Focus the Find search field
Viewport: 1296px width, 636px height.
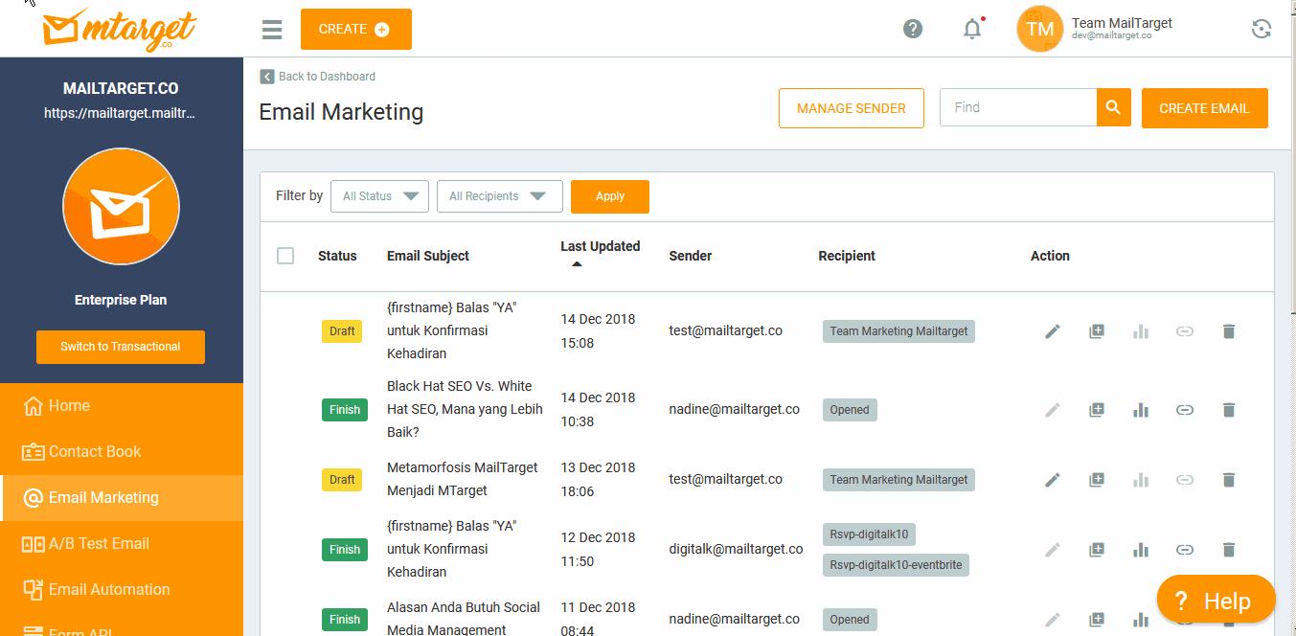(x=1018, y=107)
